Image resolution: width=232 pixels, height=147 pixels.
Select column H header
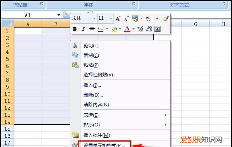tap(221, 24)
